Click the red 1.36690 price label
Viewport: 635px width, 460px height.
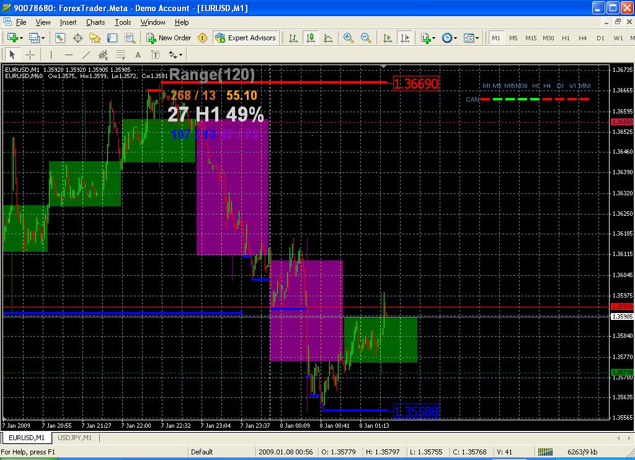(416, 84)
